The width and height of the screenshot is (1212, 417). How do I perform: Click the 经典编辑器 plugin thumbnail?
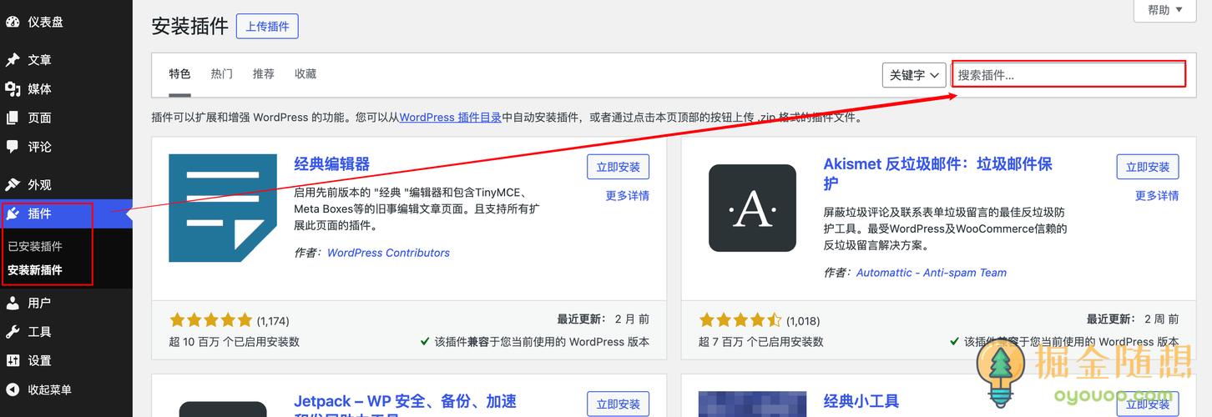(x=223, y=208)
